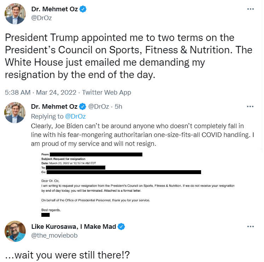Image resolution: width=264 pixels, height=262 pixels.
Task: Open the attached resignation email image
Action: coord(138,184)
